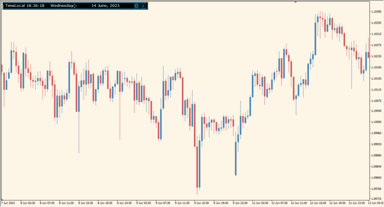The width and height of the screenshot is (384, 207).
Task: Click the 1.09960 price axis label
Action: pyautogui.click(x=376, y=133)
